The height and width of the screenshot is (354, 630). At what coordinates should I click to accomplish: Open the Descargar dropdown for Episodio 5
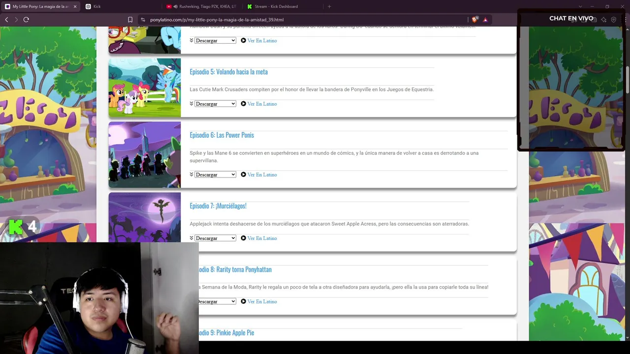click(215, 104)
